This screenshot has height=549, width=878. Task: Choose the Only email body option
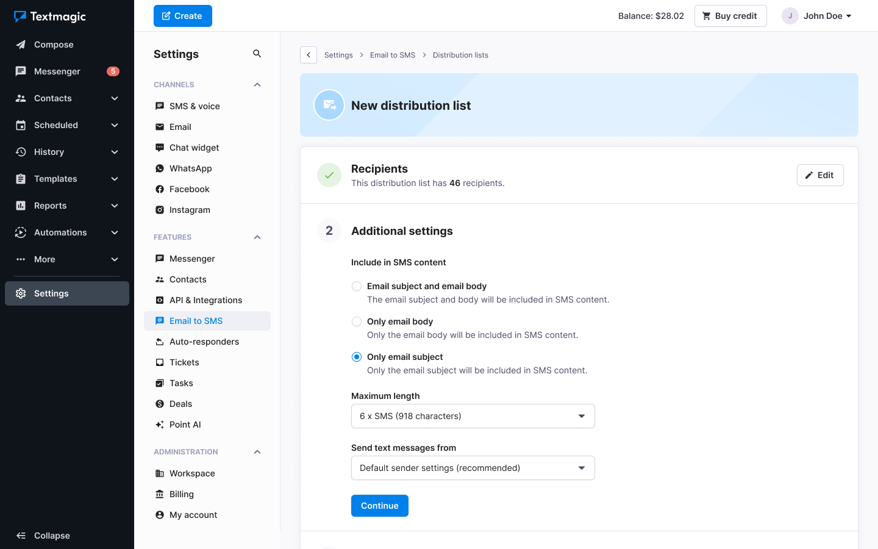[356, 321]
